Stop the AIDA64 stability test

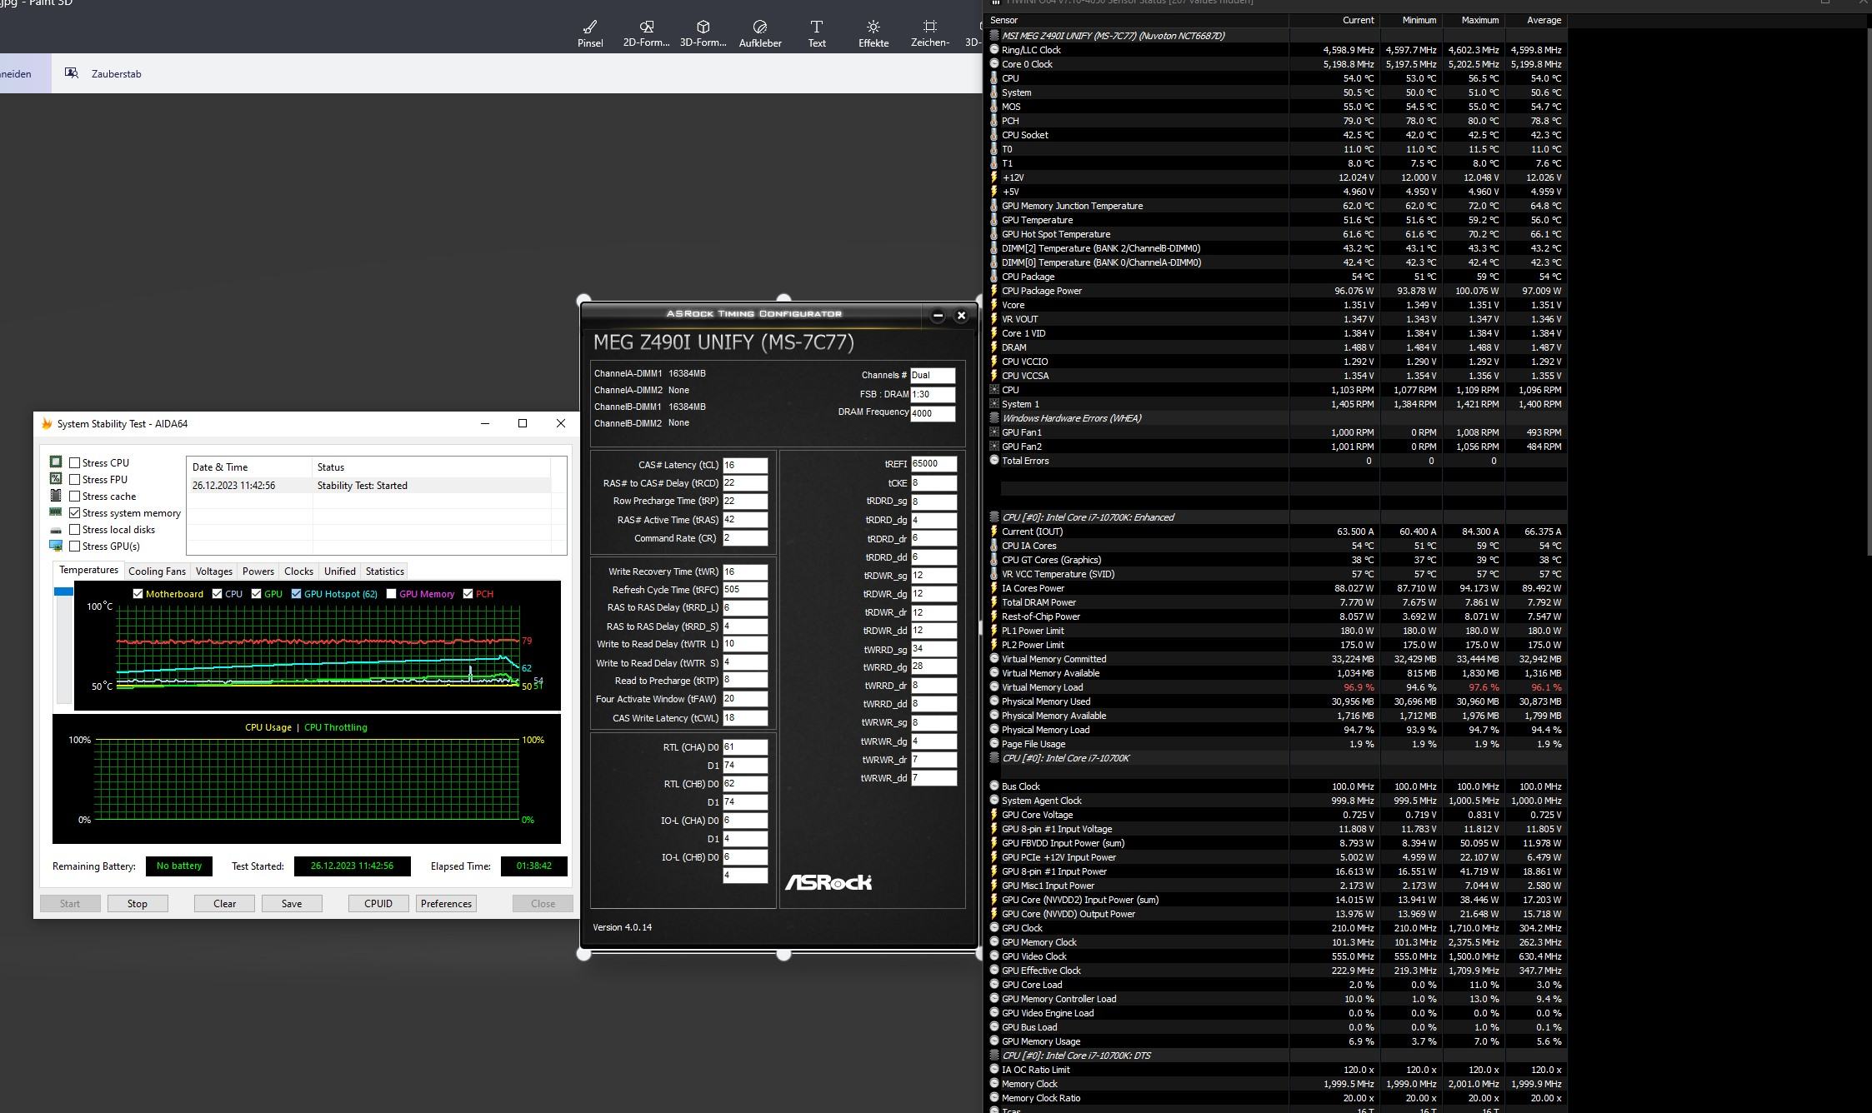coord(138,903)
